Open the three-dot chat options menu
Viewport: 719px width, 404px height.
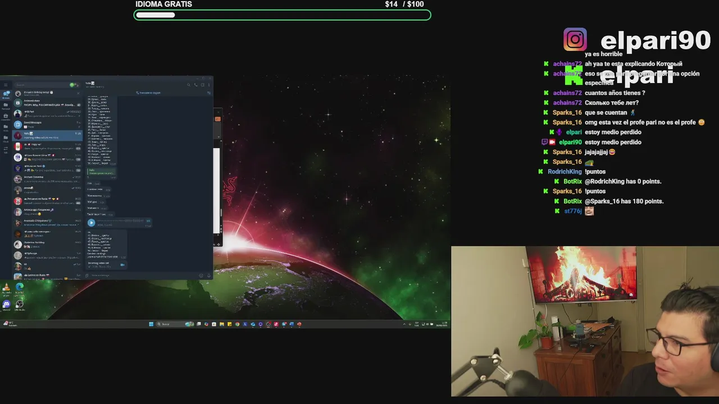[x=209, y=85]
